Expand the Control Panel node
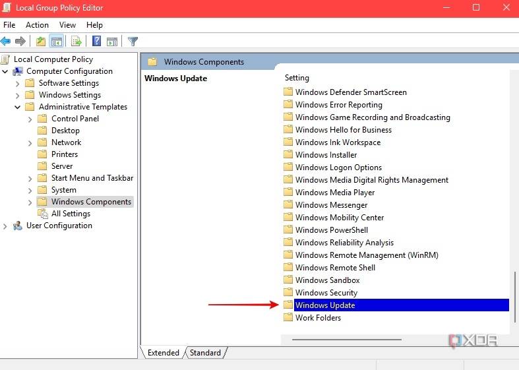Viewport: 519px width, 370px height. 30,119
